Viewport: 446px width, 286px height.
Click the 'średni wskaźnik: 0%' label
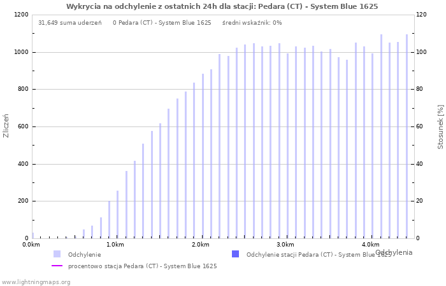tap(252, 23)
